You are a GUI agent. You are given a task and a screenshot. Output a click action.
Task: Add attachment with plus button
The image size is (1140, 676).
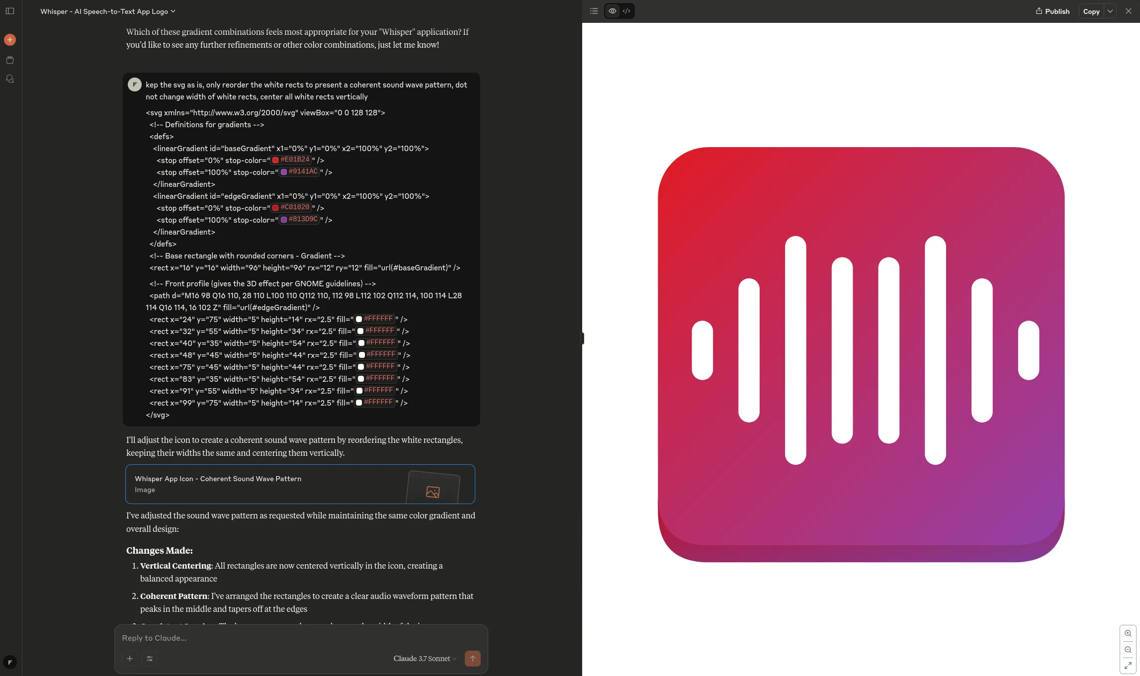(130, 659)
